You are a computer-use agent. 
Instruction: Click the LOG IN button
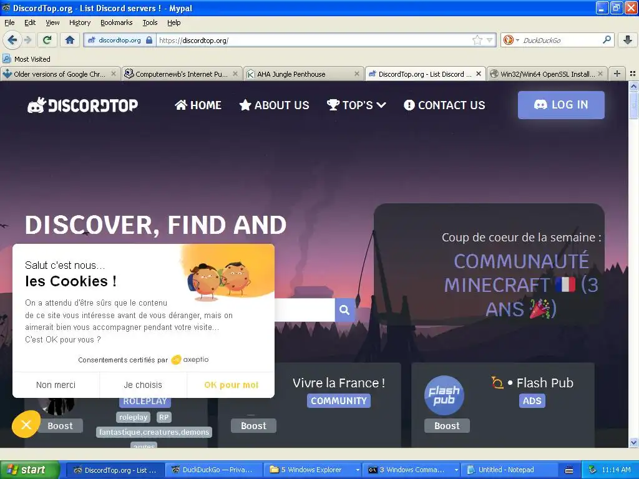tap(561, 105)
